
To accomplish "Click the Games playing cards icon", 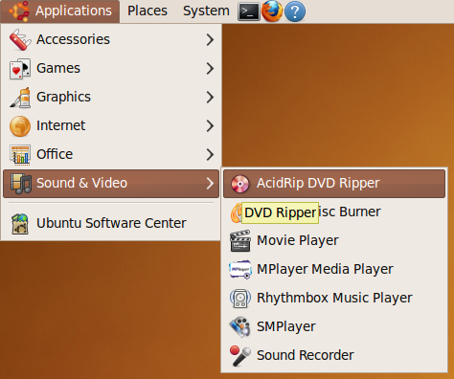I will pyautogui.click(x=20, y=68).
